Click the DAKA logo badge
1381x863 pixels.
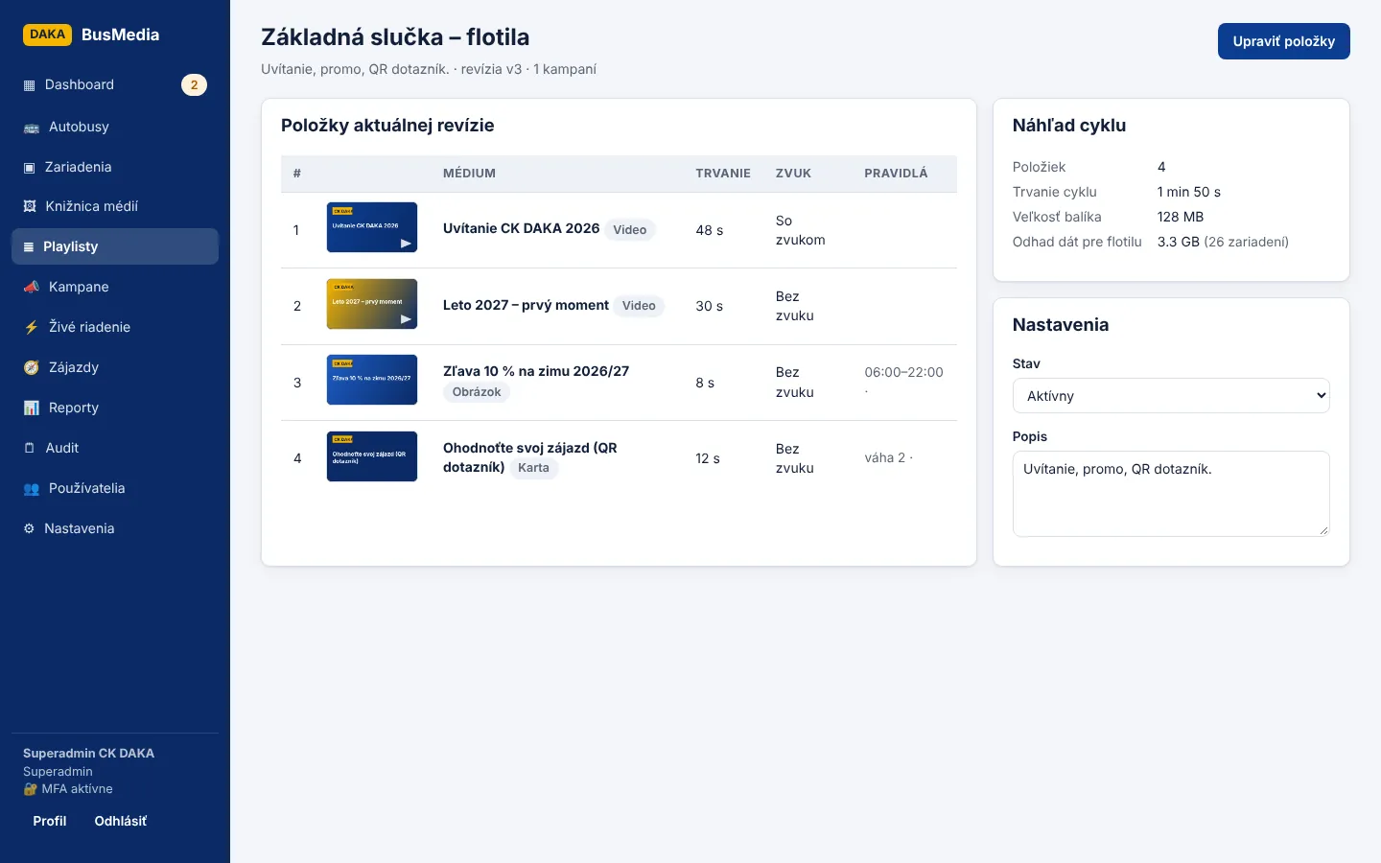47,35
